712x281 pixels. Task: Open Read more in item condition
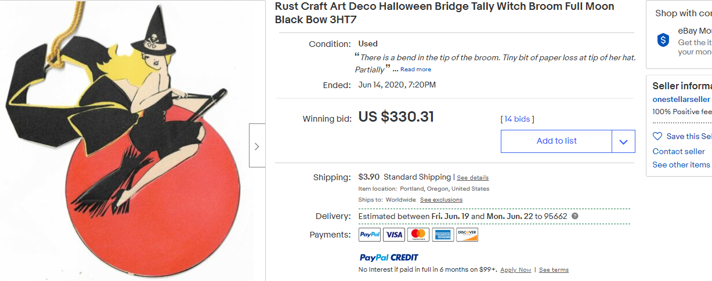click(415, 70)
